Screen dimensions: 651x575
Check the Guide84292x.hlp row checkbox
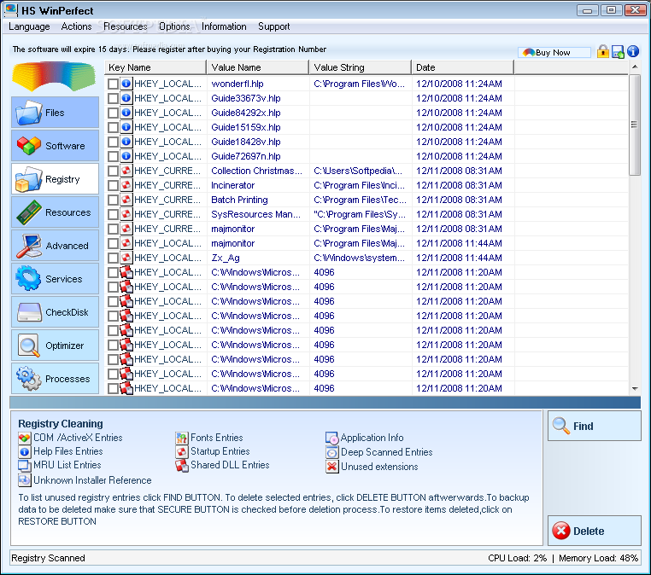pos(113,113)
